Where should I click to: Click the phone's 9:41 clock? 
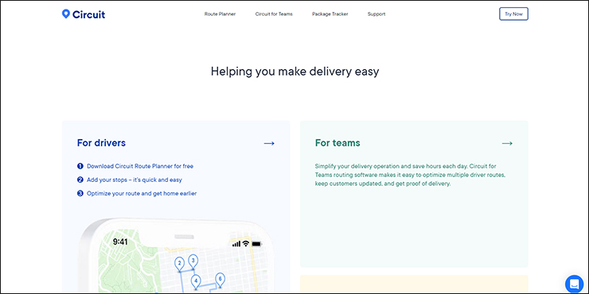coord(120,242)
